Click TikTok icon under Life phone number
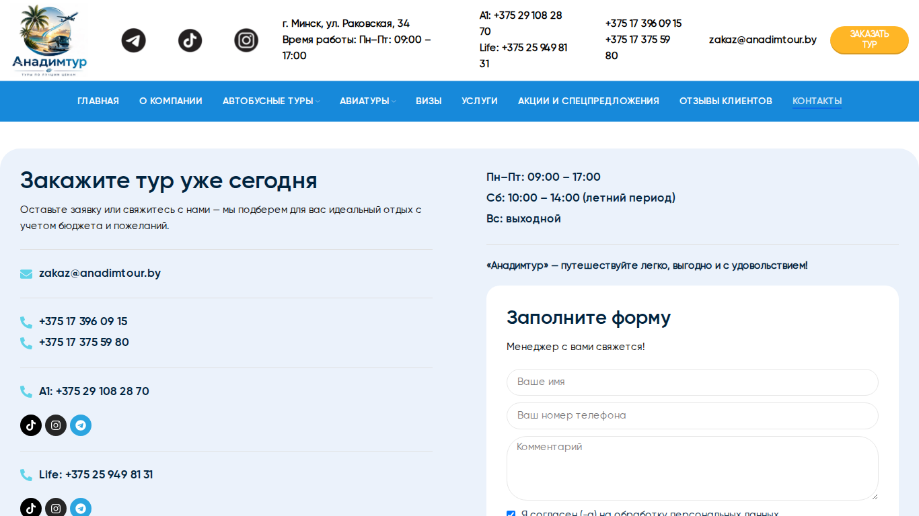The height and width of the screenshot is (516, 919). pos(31,507)
